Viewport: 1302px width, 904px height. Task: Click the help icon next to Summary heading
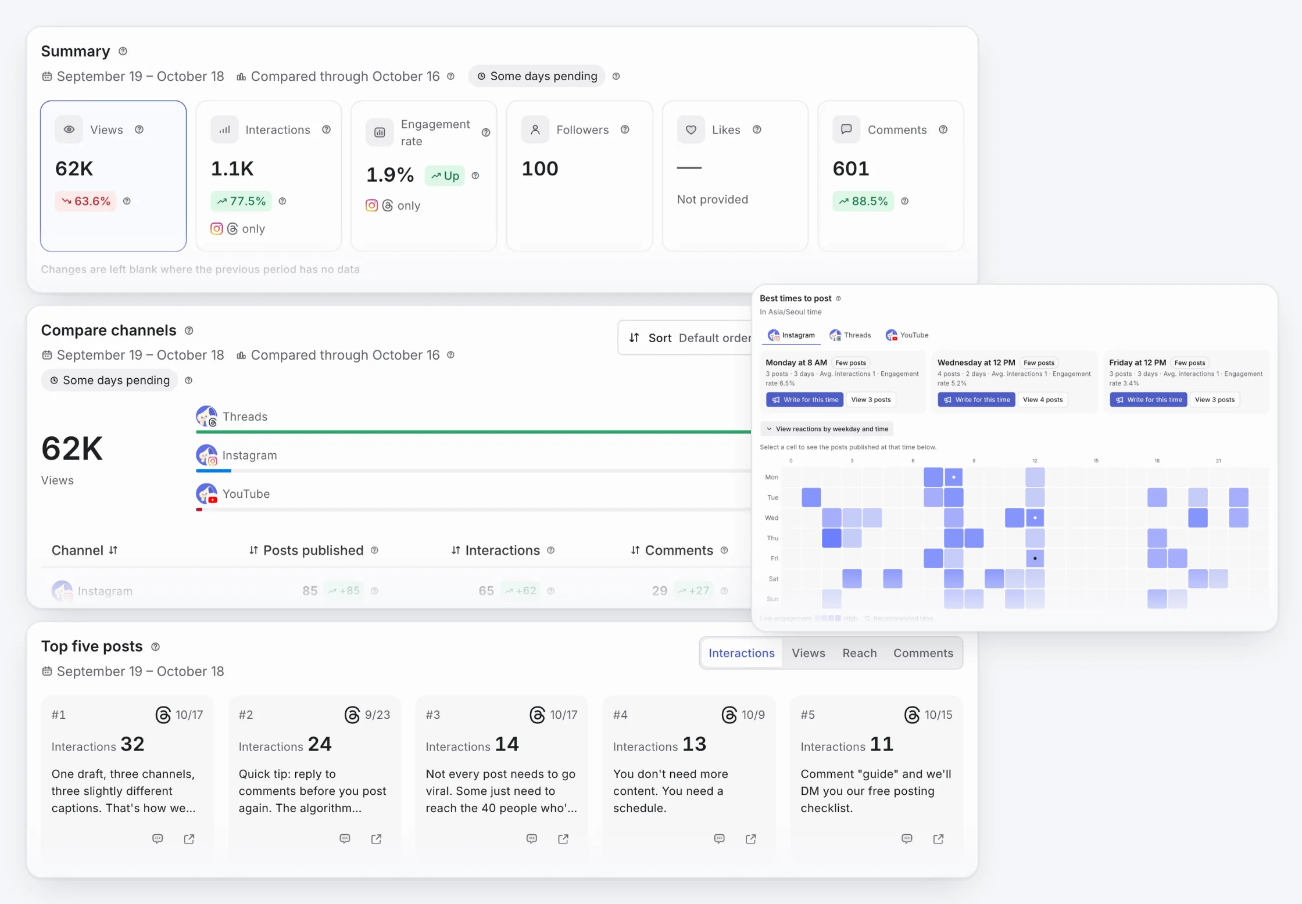(123, 51)
